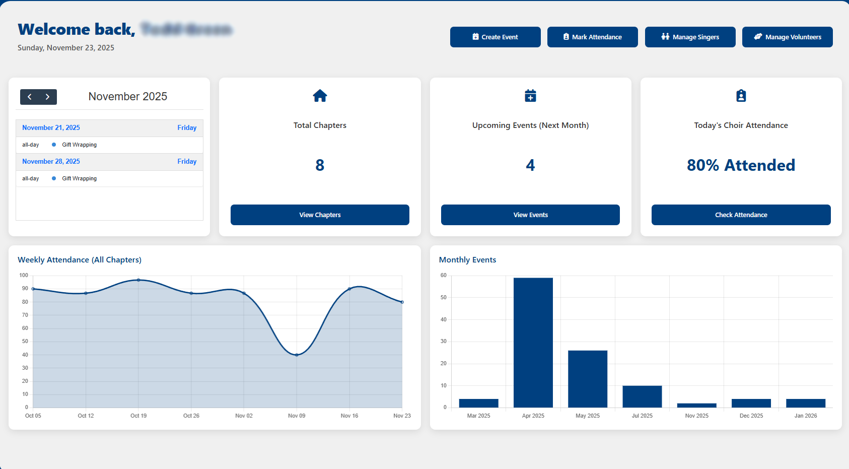
Task: Click the Create Event calendar icon
Action: (475, 36)
